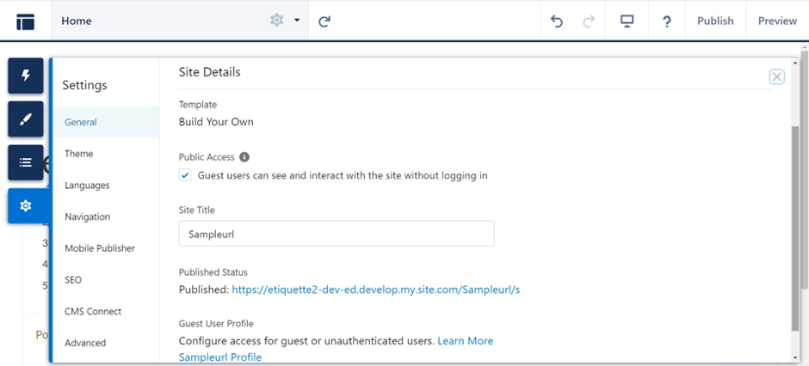The image size is (809, 366).
Task: Refresh the page with the reload icon
Action: 324,21
